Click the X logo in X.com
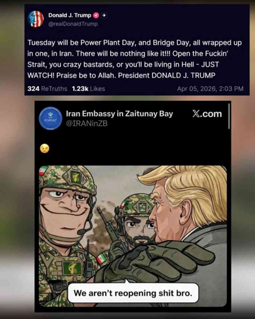 click(196, 113)
